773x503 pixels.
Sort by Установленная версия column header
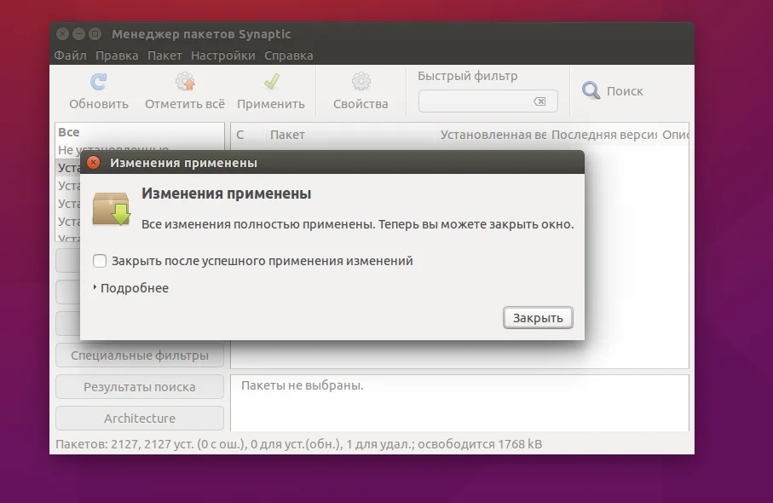click(492, 135)
